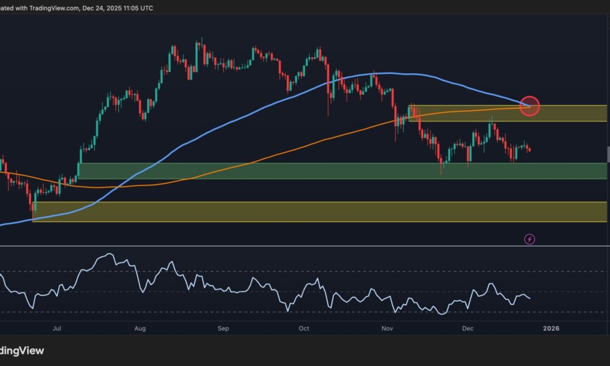Click the purple lightning bolt icon on the chart
The height and width of the screenshot is (366, 610).
[530, 239]
